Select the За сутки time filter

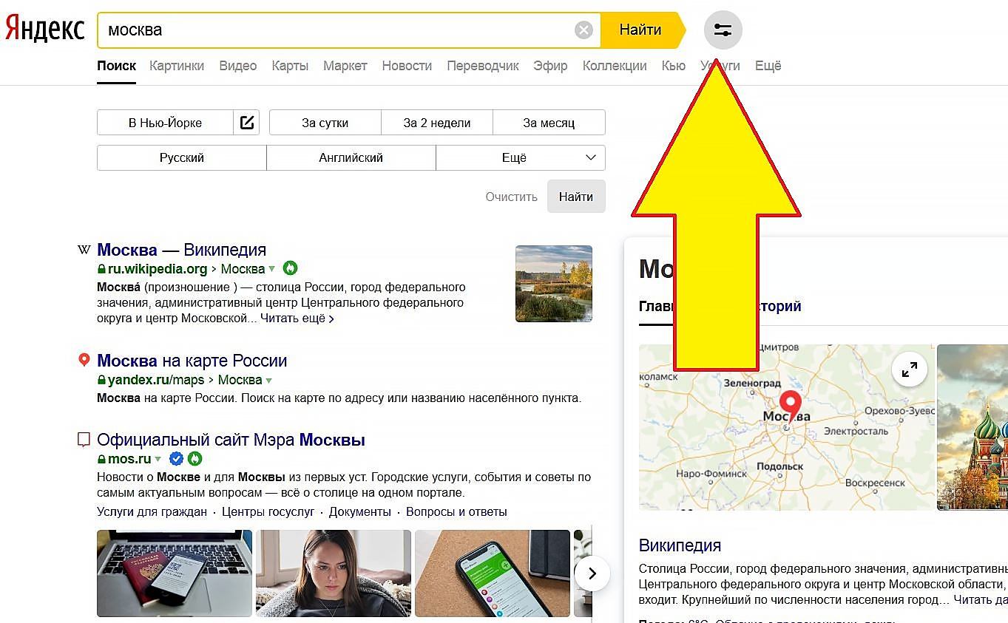coord(325,123)
